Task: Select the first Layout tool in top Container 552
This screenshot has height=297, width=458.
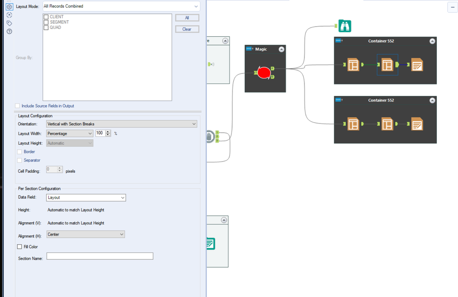Action: [353, 65]
